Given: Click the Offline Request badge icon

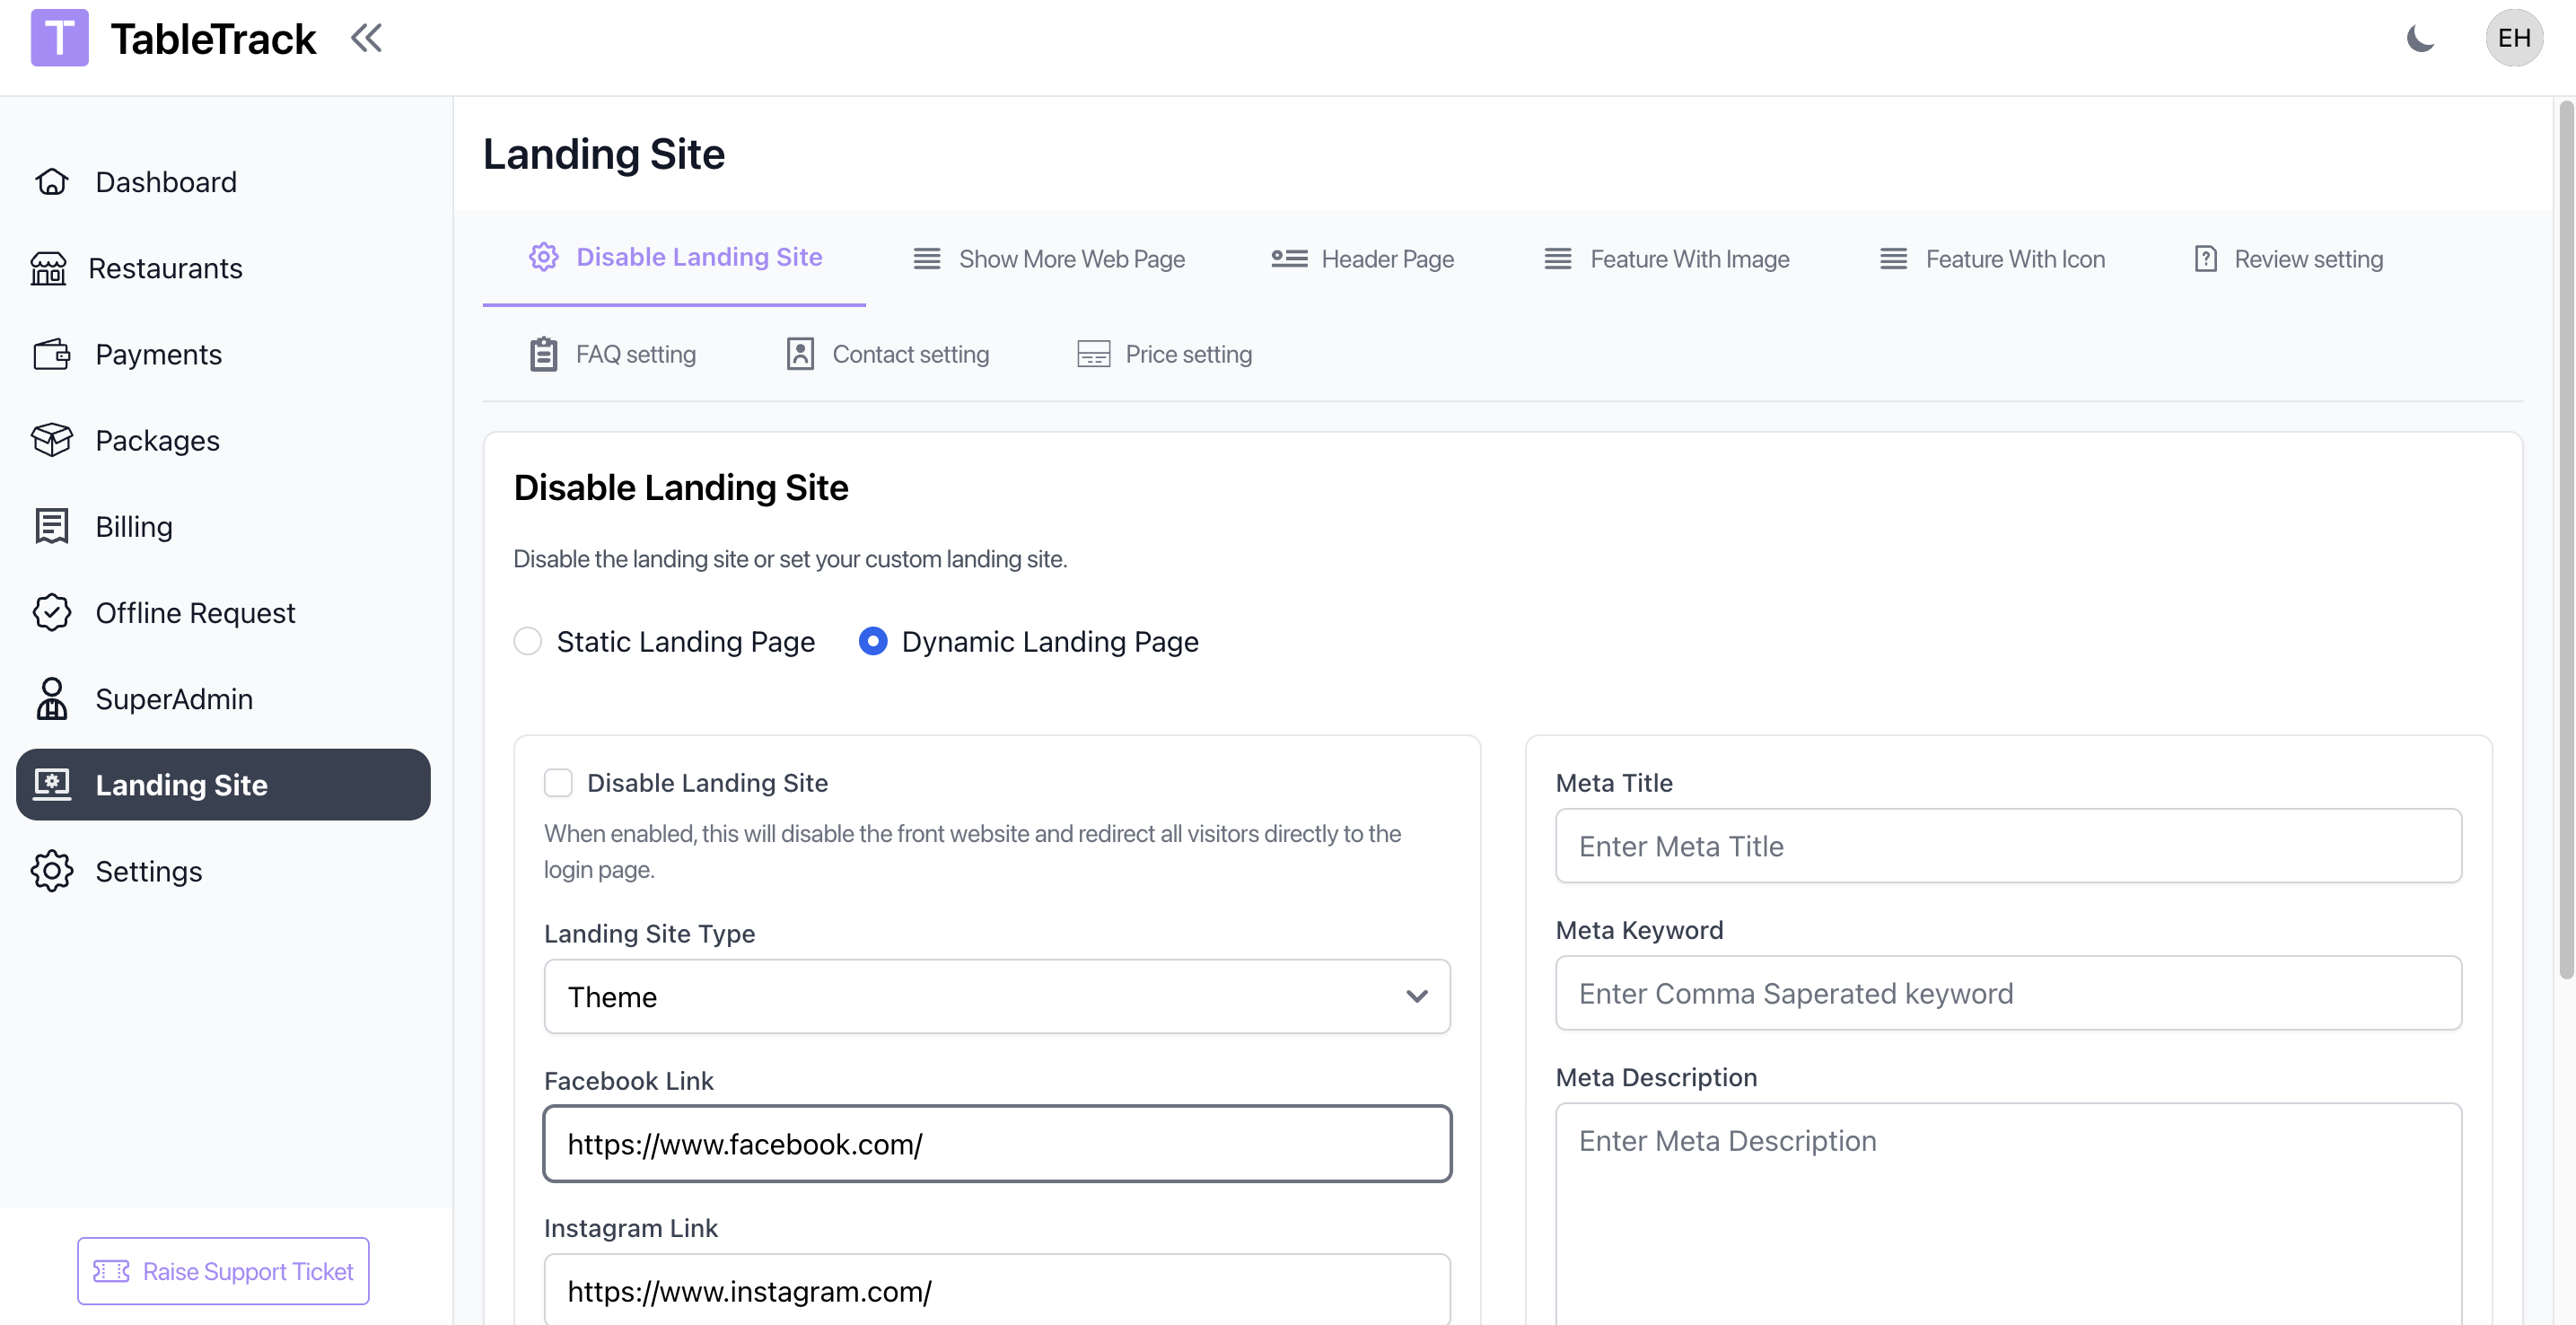Looking at the screenshot, I should click(x=51, y=612).
